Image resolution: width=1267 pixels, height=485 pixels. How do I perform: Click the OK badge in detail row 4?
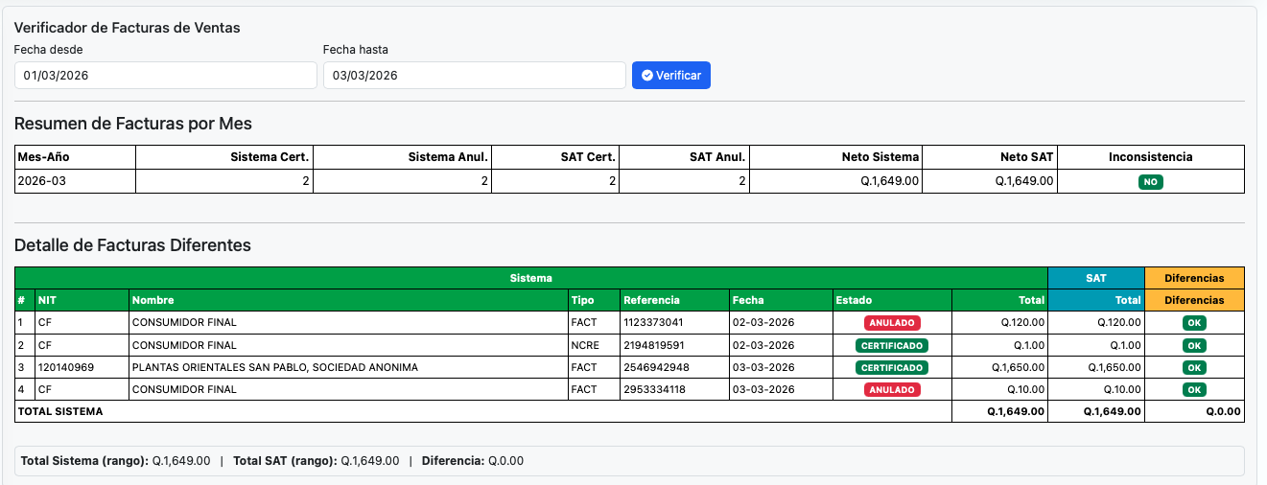pos(1193,389)
